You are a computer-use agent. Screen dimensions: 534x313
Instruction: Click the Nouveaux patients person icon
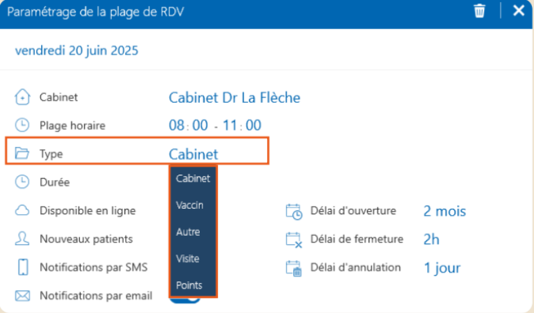click(x=22, y=238)
